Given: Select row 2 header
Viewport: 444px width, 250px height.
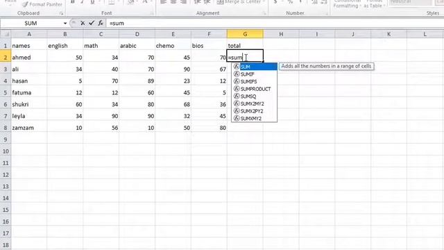Looking at the screenshot, I should click(x=6, y=57).
